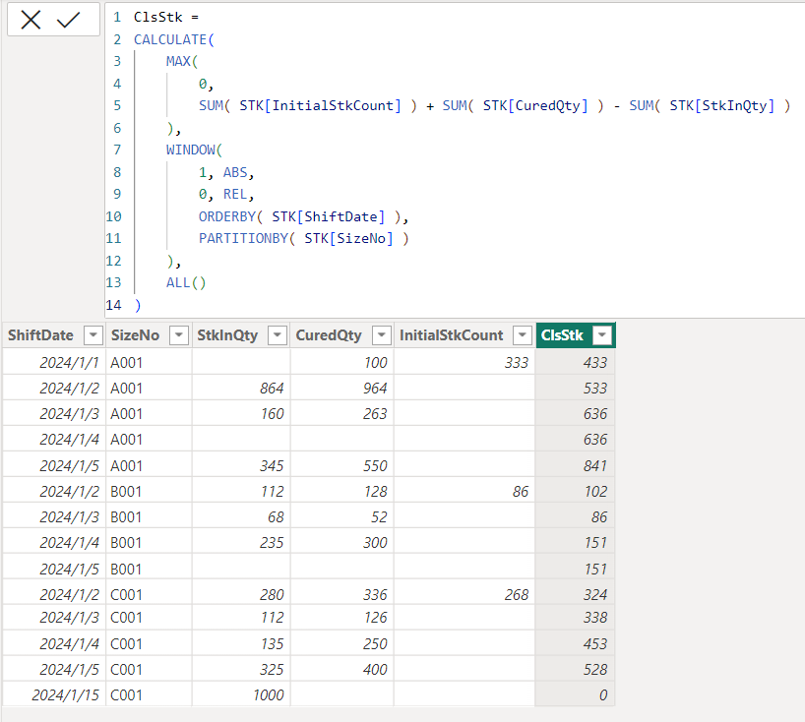Image resolution: width=805 pixels, height=722 pixels.
Task: Click WINDOW( in formula line 7
Action: point(194,150)
